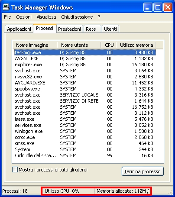Maximize the Task Manager window
Viewport: 175px width, 197px height.
tap(158, 7)
